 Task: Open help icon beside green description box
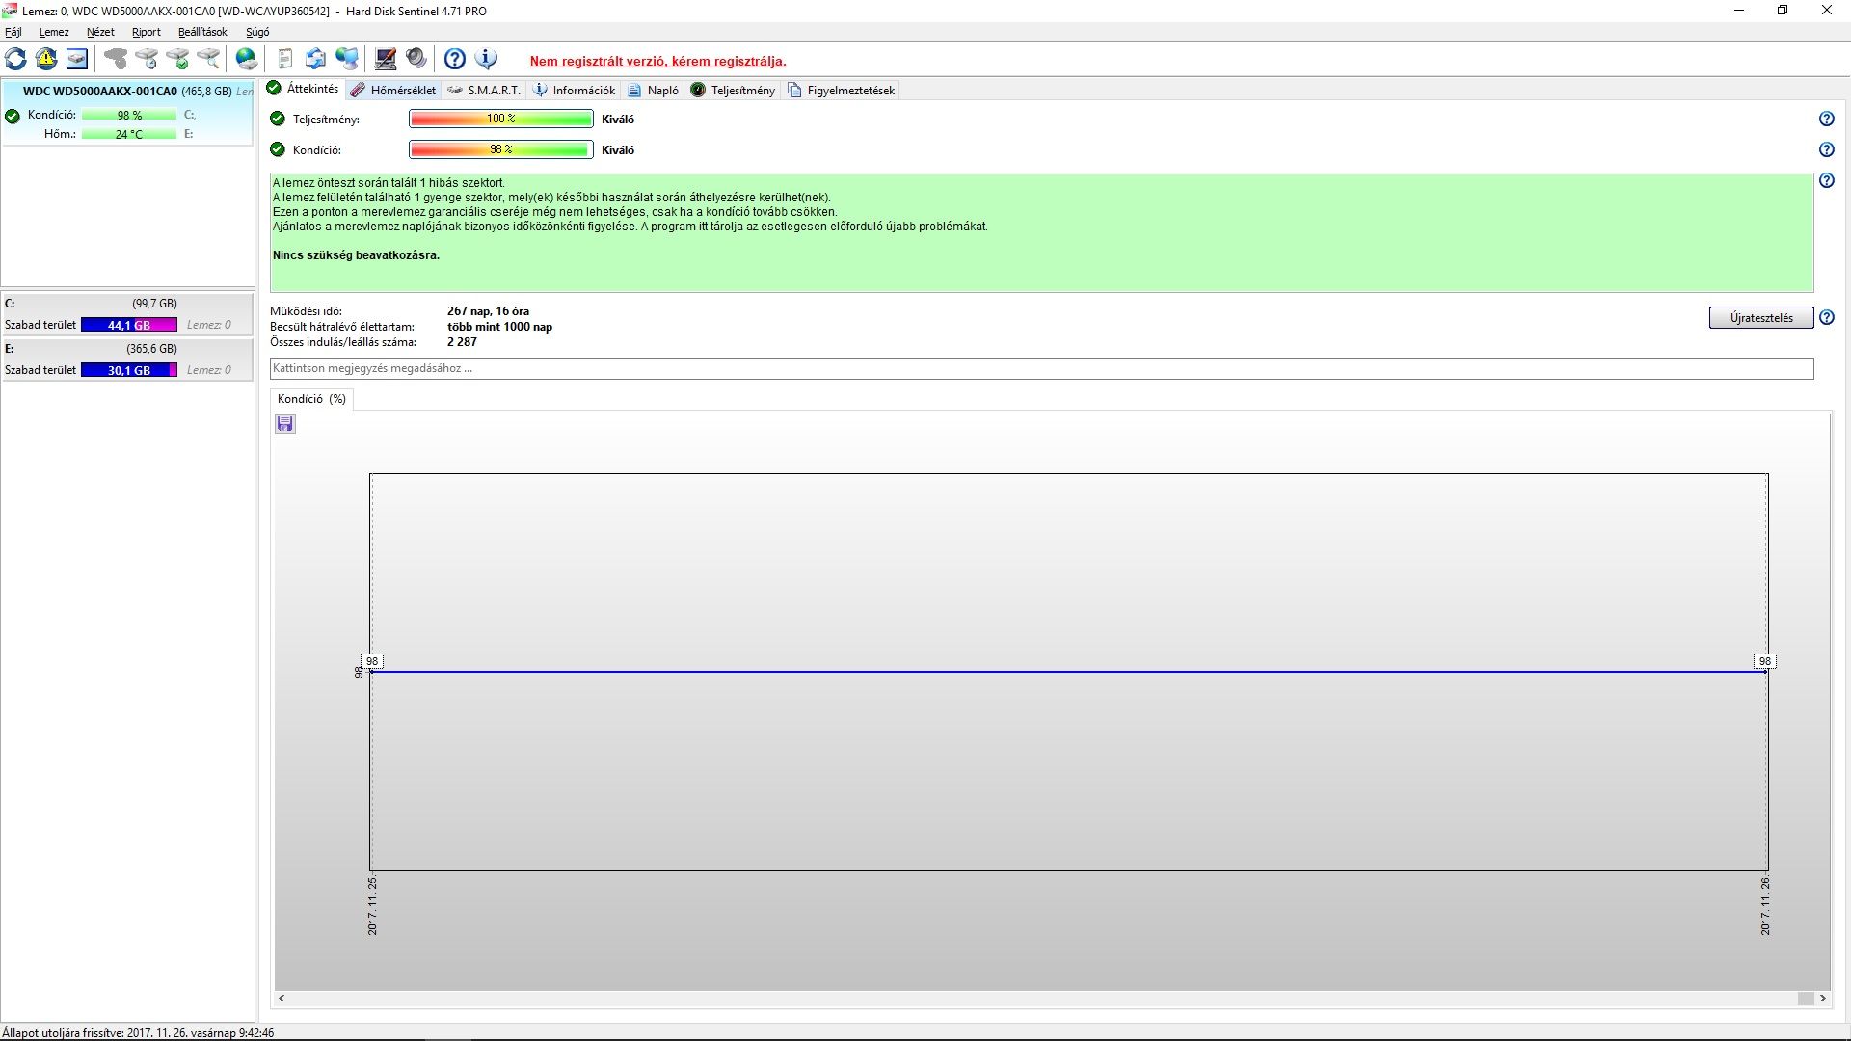(x=1826, y=180)
